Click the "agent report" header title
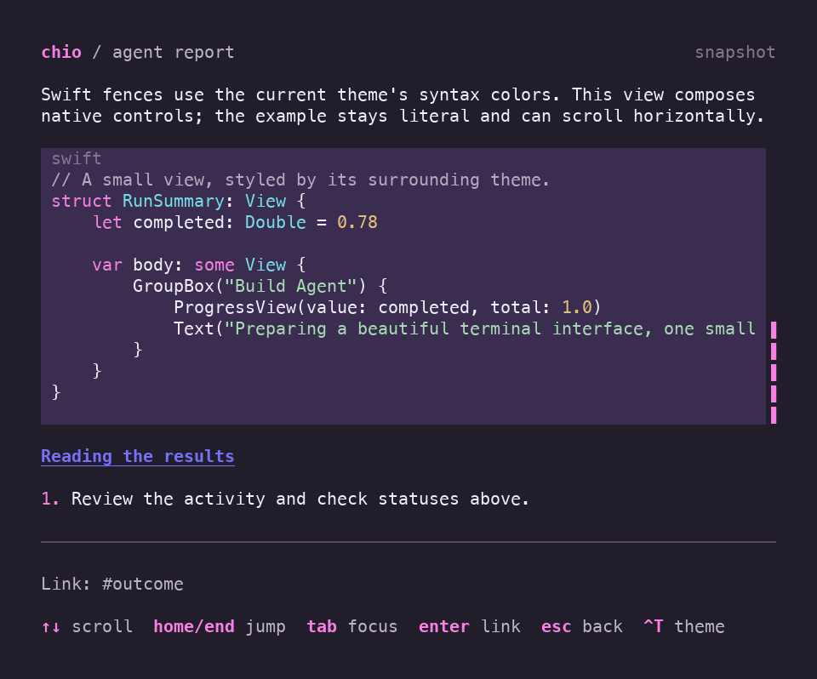 [173, 52]
